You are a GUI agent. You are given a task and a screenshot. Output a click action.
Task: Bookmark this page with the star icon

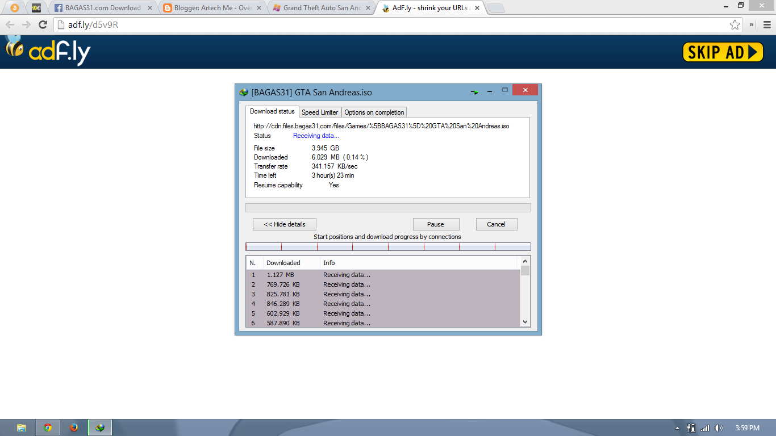tap(735, 24)
